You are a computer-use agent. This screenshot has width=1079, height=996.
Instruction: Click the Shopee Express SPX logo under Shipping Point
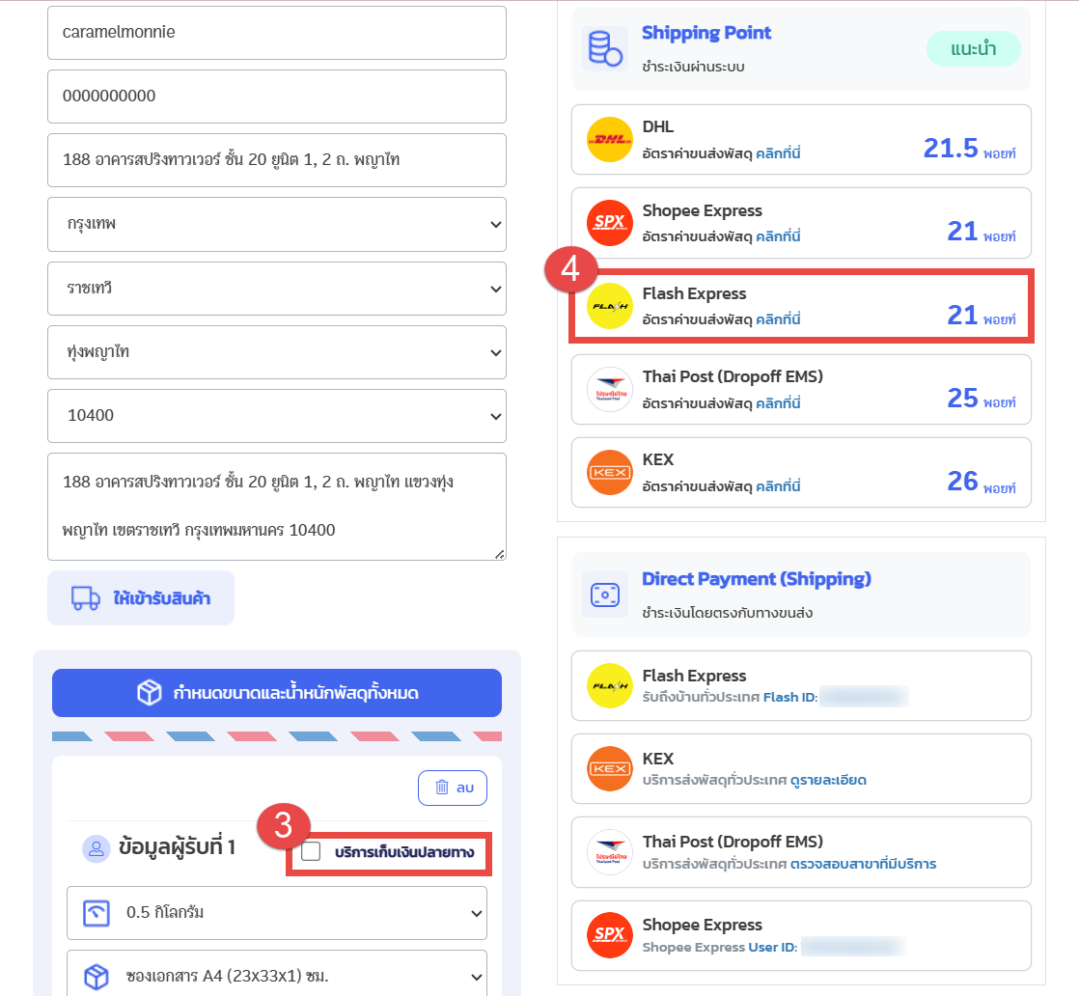(x=609, y=223)
